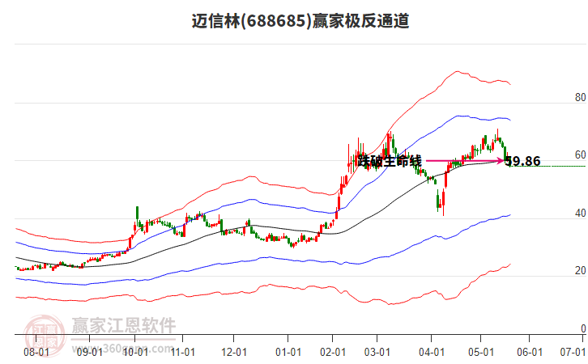Viewport: 588px width, 364px height.
Task: Click the 跌破生命线 annotation label
Action: coord(390,161)
